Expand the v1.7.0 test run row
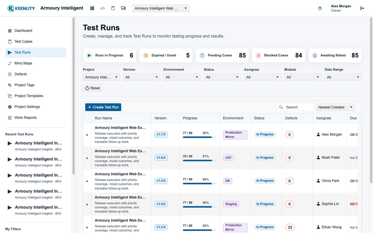Image resolution: width=373 pixels, height=233 pixels. pos(87,135)
